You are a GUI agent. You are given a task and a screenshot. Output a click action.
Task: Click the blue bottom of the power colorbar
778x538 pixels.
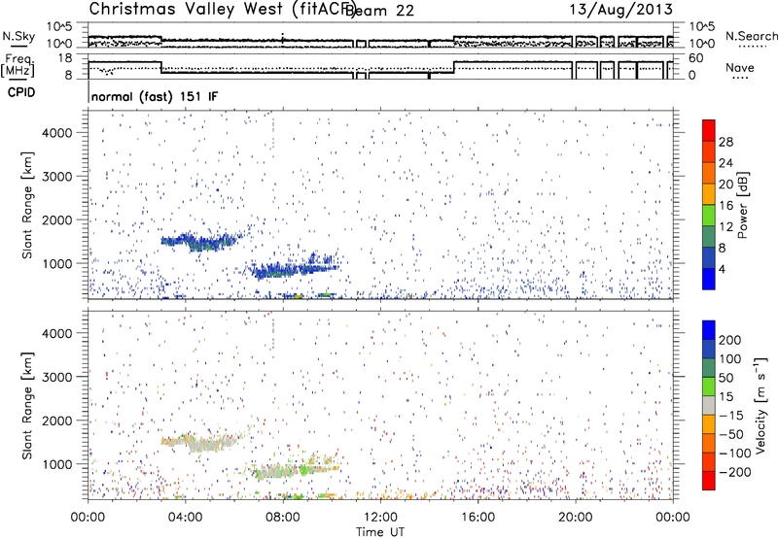pos(709,279)
